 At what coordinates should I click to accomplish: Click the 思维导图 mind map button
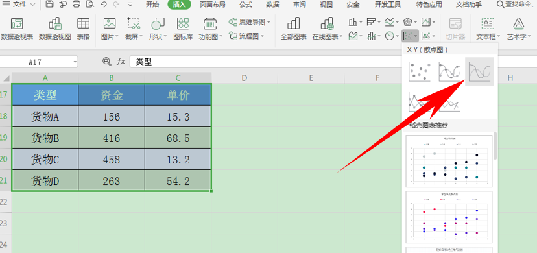249,23
